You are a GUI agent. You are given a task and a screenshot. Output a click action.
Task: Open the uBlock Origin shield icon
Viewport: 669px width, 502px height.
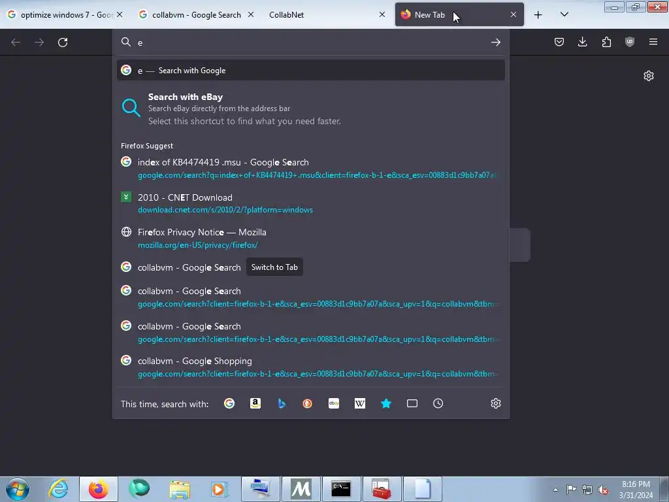point(630,42)
